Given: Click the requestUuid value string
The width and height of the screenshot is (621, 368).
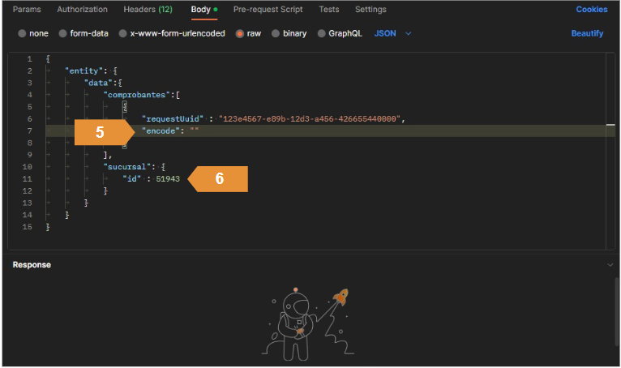Looking at the screenshot, I should 310,118.
